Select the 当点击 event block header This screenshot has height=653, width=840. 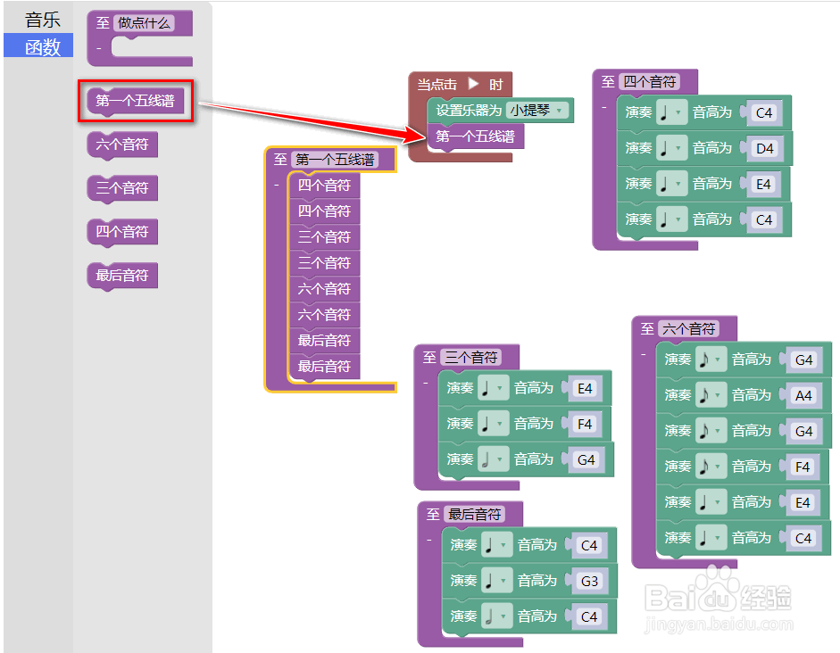pos(461,84)
